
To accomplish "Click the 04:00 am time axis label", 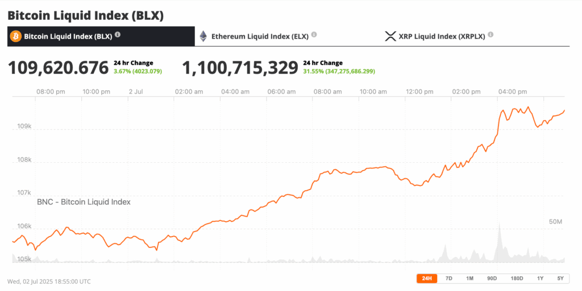I will 235,91.
